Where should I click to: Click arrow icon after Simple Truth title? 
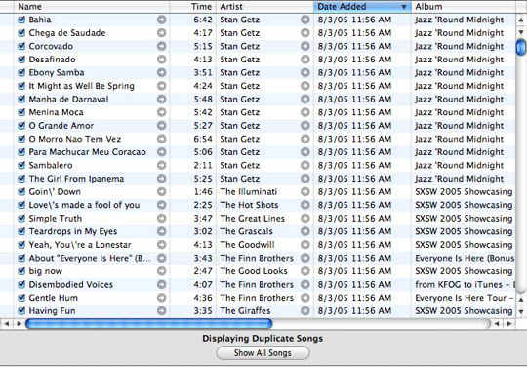162,219
